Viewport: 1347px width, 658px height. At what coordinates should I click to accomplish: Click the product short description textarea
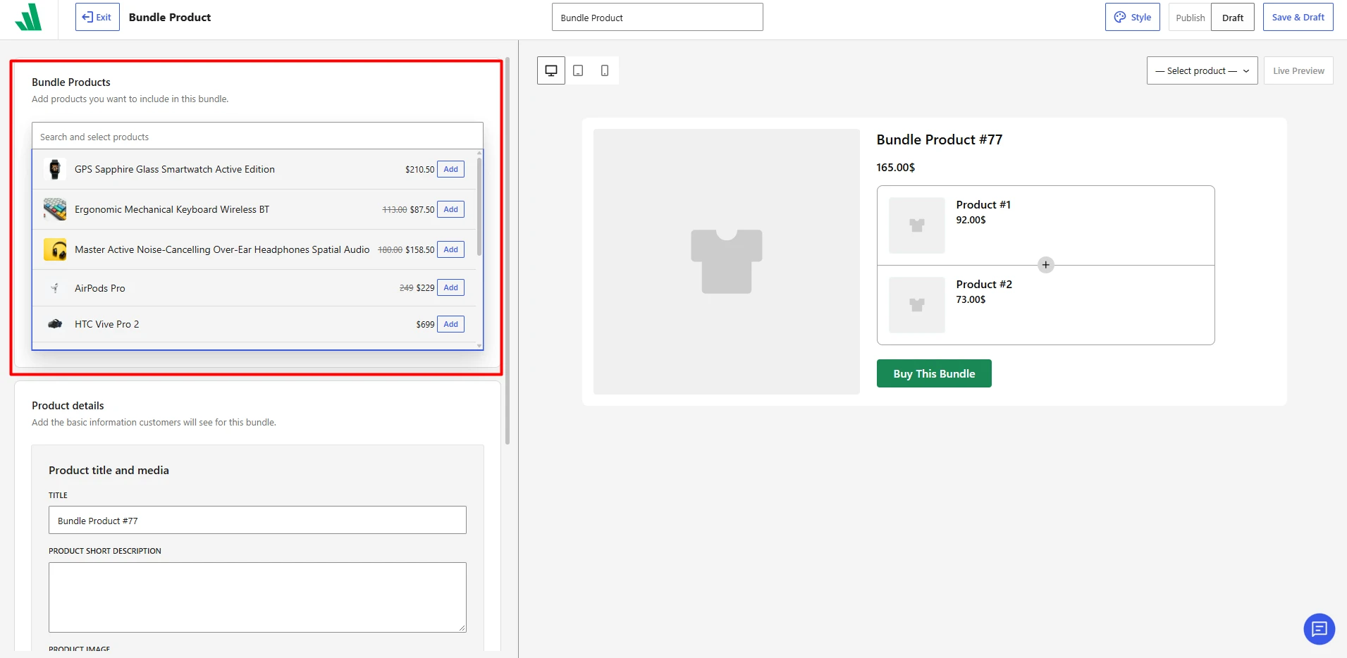click(257, 597)
